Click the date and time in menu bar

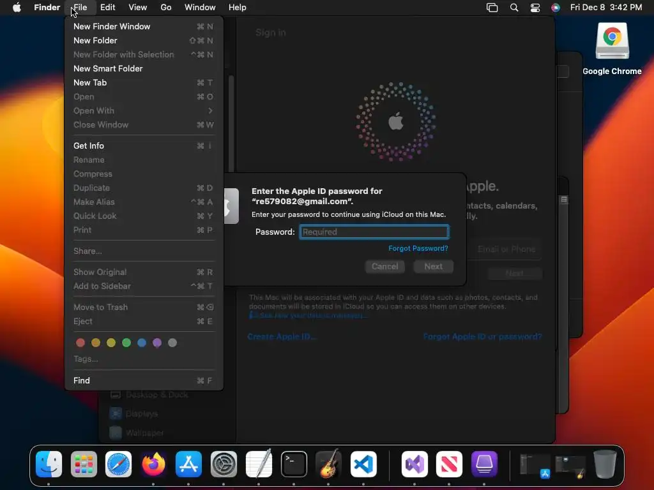coord(606,8)
